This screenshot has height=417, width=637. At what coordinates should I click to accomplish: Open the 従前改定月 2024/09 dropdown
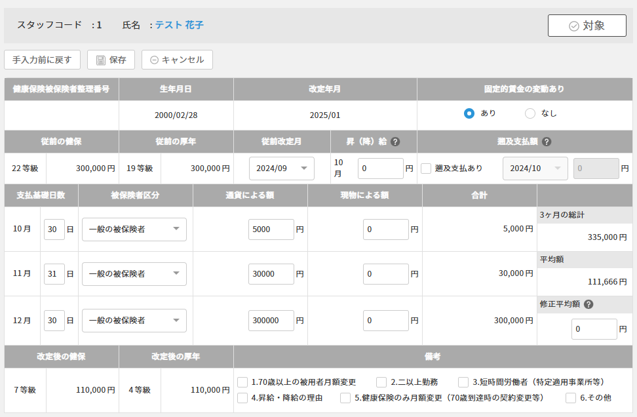(282, 169)
